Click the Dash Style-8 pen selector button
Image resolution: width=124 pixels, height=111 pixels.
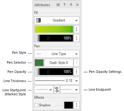[x=59, y=63]
